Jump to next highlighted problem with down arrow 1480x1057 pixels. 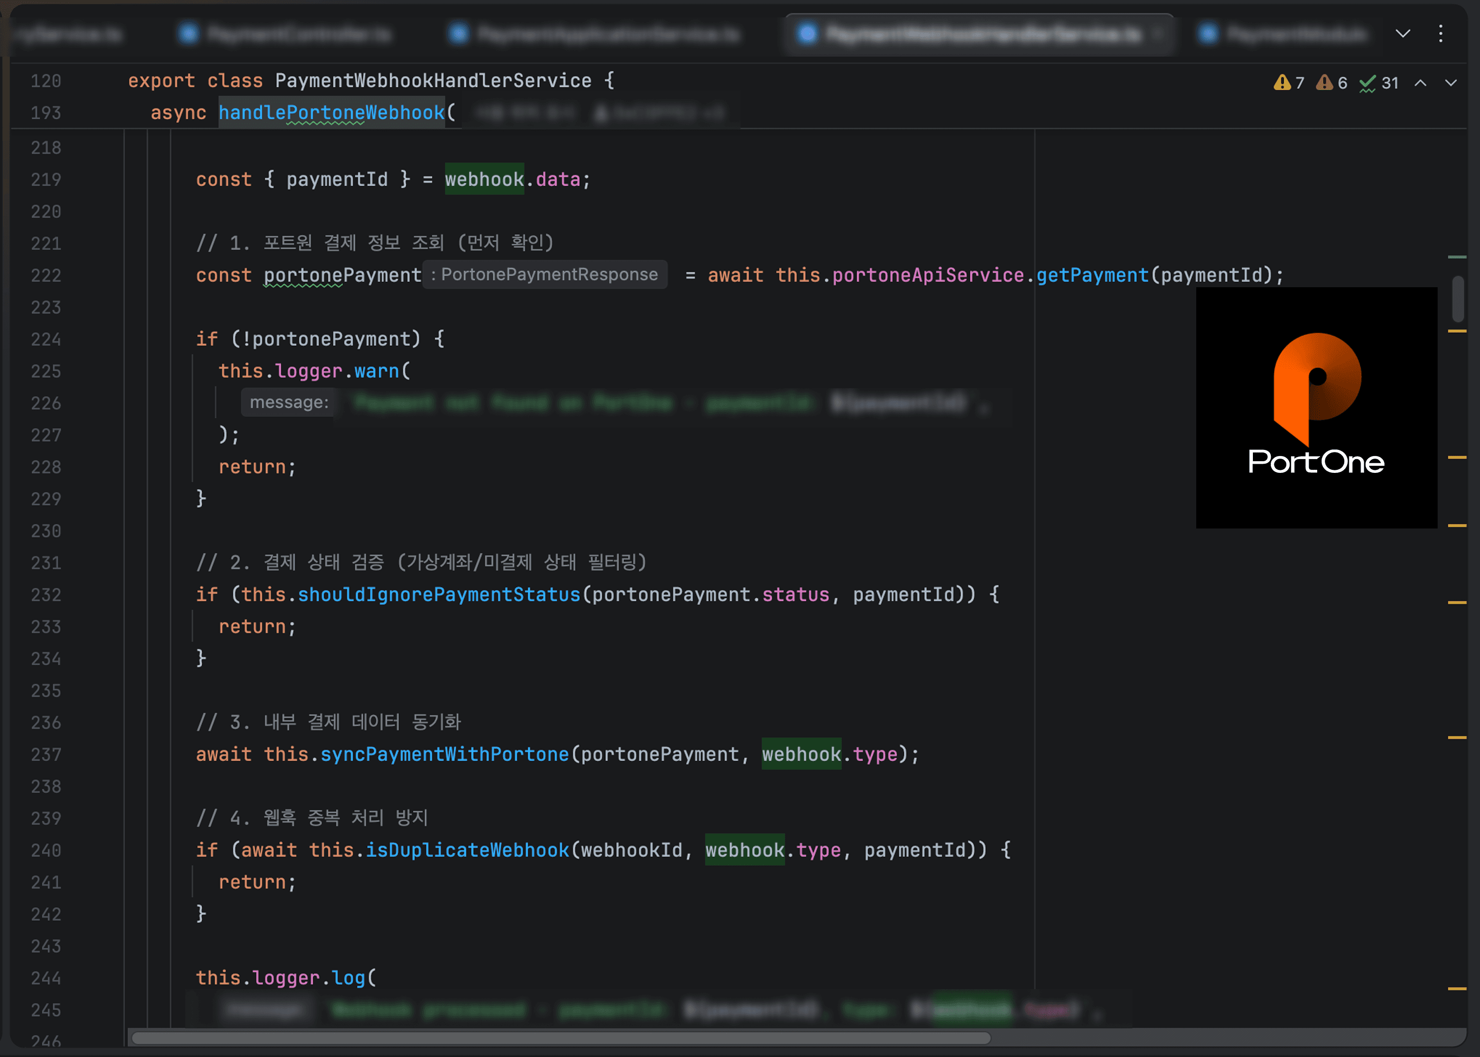(1451, 83)
